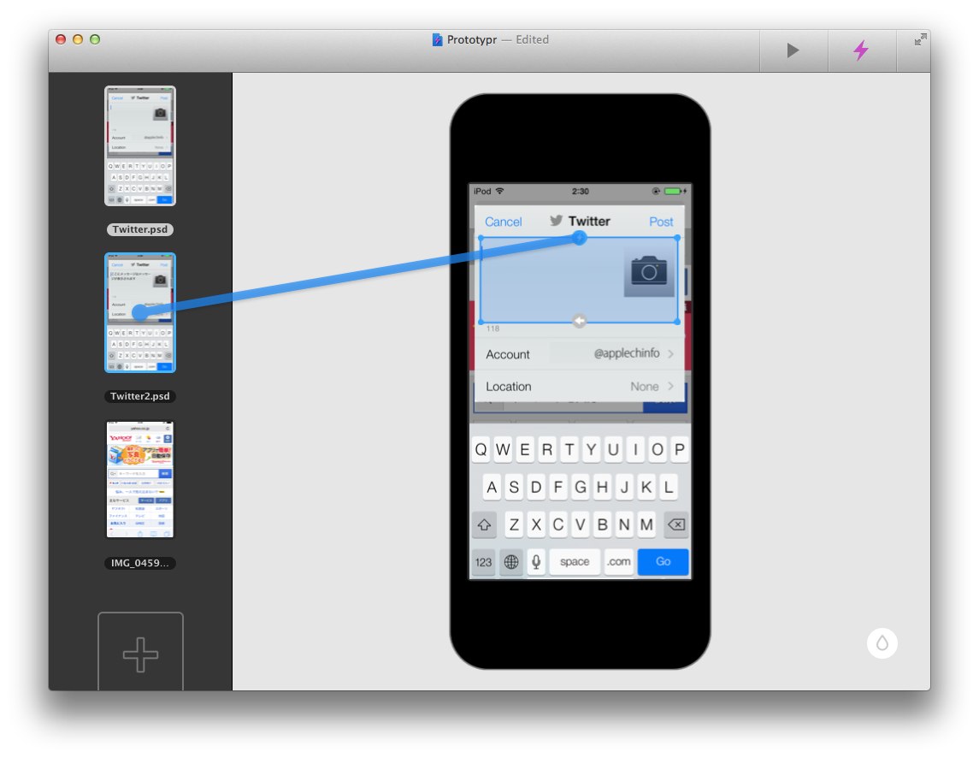Add a new screen with plus button
Screen dimensions: 979x758
(x=140, y=652)
